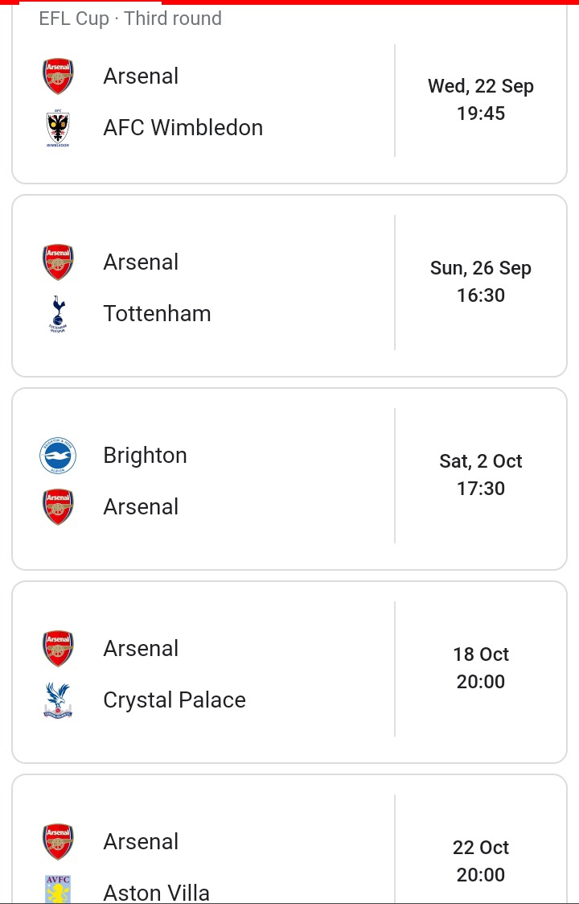Tap Arsenal crest in Crystal Palace fixture
Viewport: 579px width, 904px height.
coord(58,649)
